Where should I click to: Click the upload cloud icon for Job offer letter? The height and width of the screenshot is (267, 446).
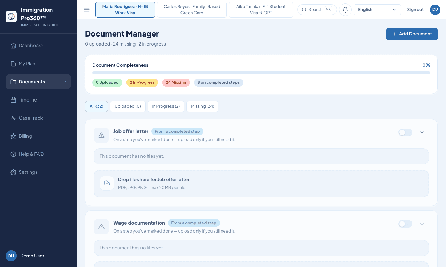coord(107,183)
